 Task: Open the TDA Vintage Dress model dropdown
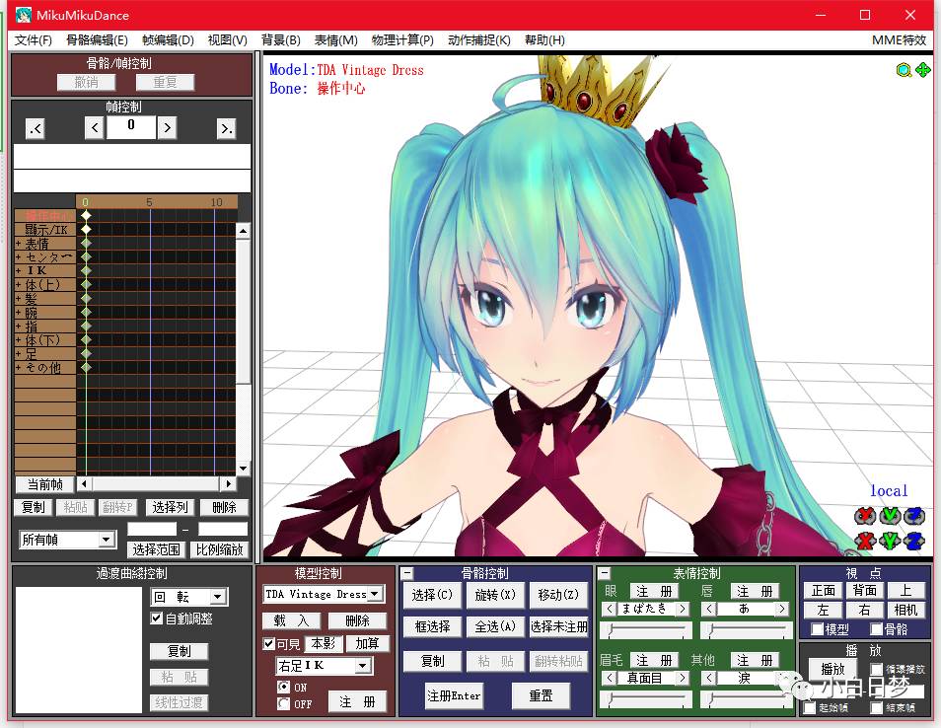375,594
